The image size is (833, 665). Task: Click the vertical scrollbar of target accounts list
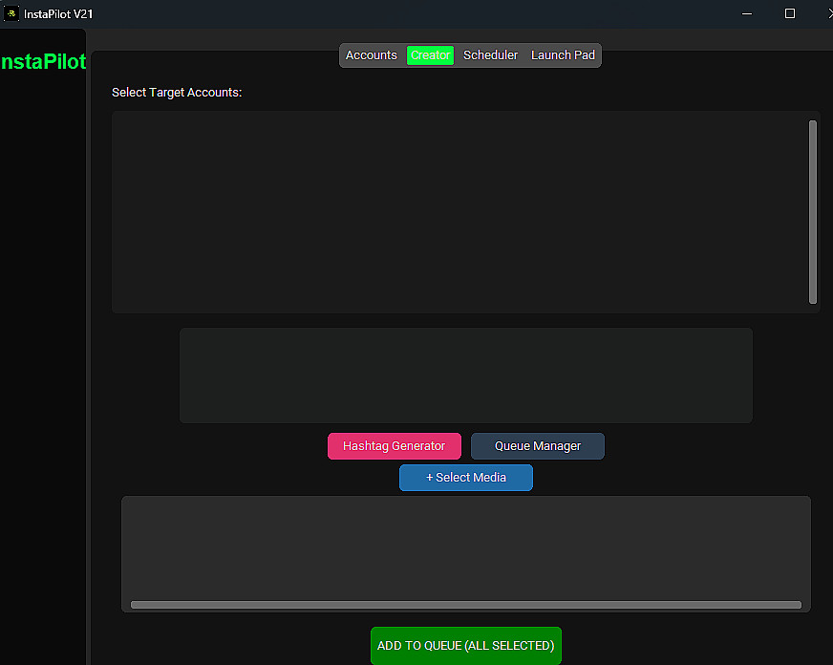click(x=812, y=212)
